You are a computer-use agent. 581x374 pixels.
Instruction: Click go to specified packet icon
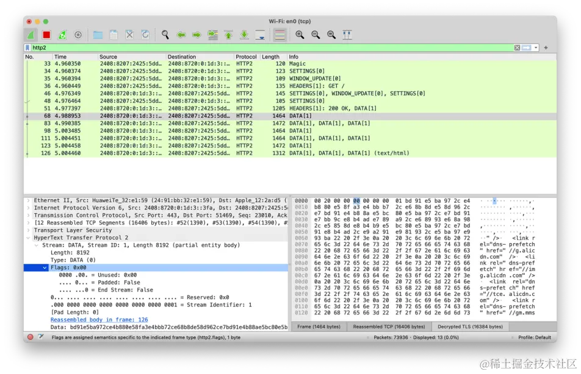[x=212, y=35]
